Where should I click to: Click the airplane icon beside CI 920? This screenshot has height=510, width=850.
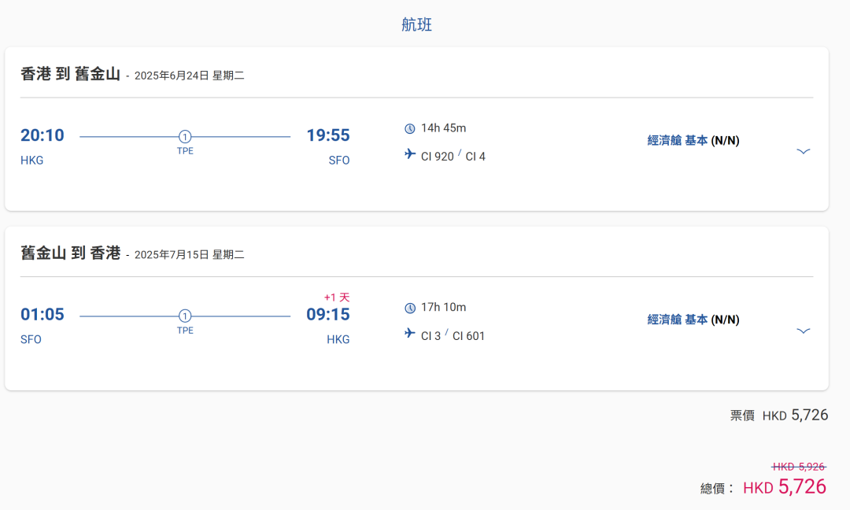(x=409, y=155)
